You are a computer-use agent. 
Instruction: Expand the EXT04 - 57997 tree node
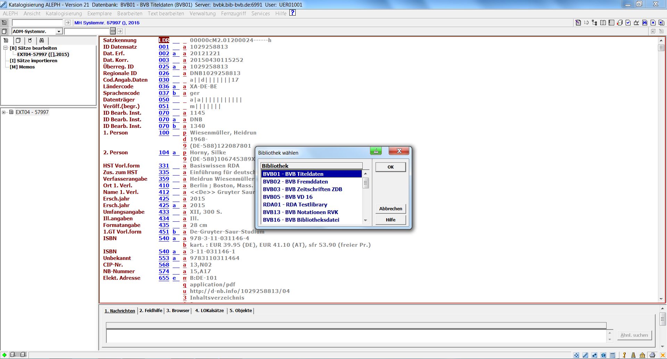tap(4, 112)
